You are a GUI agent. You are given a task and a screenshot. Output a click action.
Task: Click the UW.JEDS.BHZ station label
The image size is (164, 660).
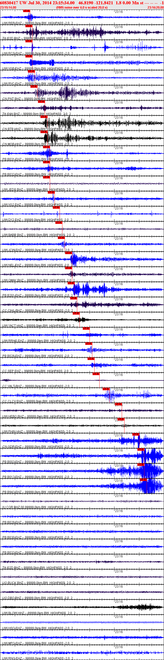coord(38,189)
